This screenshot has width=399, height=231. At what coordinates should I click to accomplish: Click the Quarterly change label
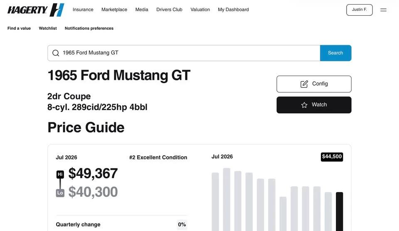[78, 225]
